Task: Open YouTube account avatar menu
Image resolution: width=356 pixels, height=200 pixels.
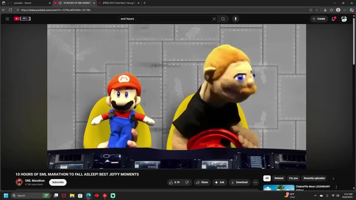Action: coord(344,19)
